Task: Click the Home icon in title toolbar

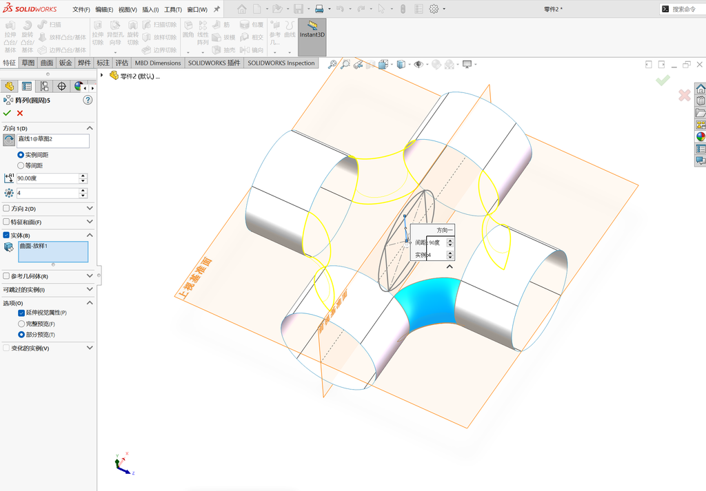Action: coord(242,9)
